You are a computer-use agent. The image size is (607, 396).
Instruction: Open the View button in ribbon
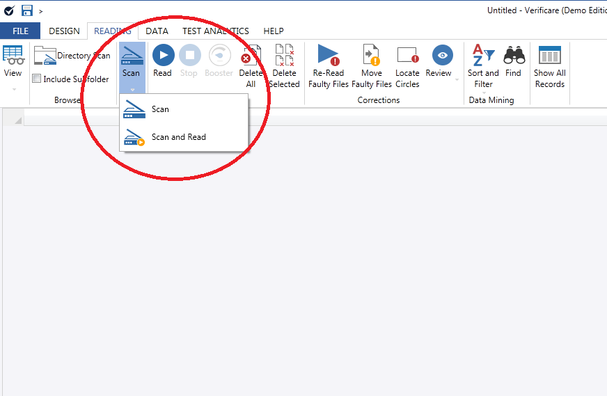(x=13, y=62)
